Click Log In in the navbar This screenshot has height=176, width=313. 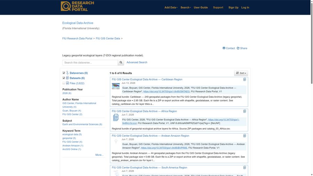(245, 7)
